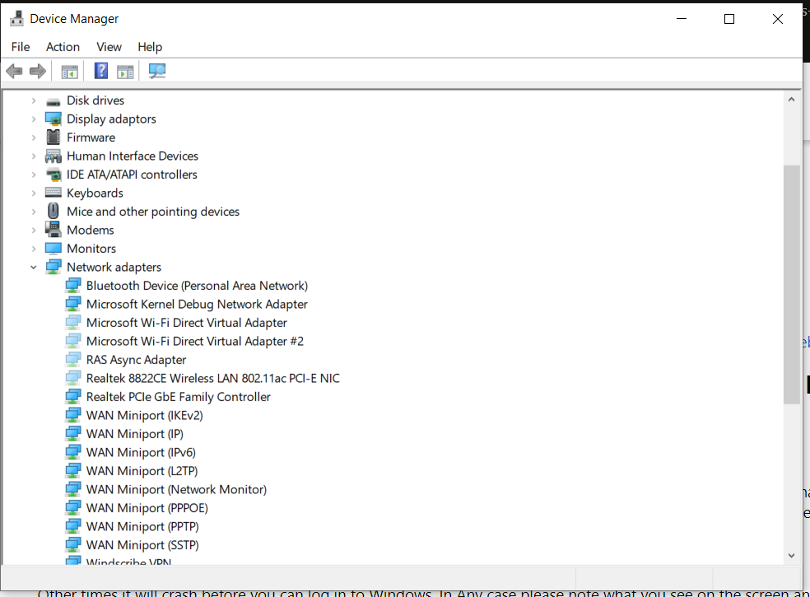Select WAN Miniport (Network Monitor)
The width and height of the screenshot is (810, 597).
coord(176,489)
